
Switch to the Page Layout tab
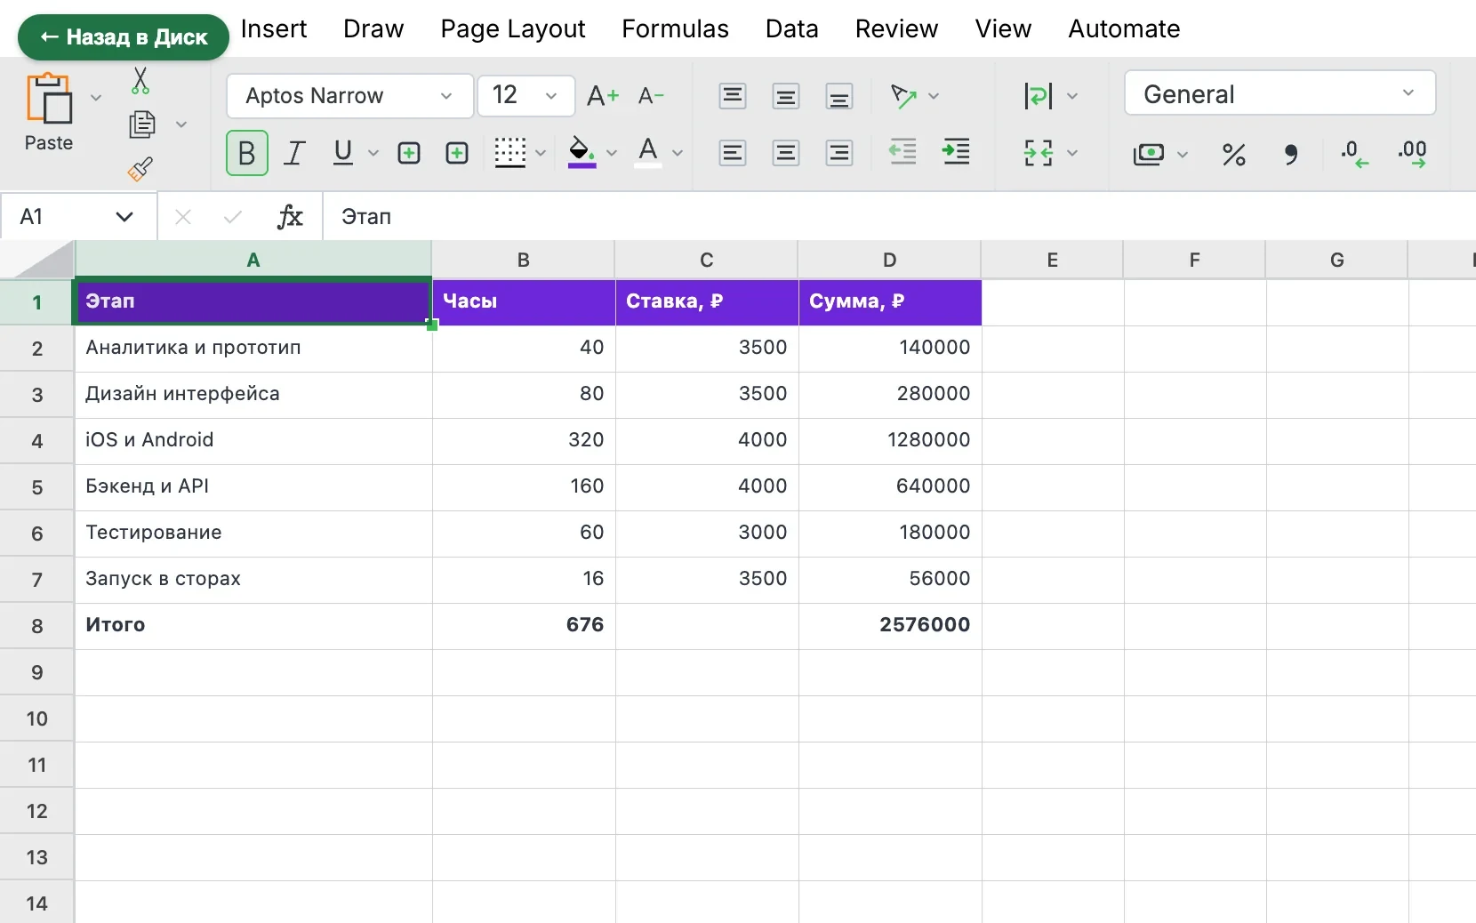click(x=513, y=29)
